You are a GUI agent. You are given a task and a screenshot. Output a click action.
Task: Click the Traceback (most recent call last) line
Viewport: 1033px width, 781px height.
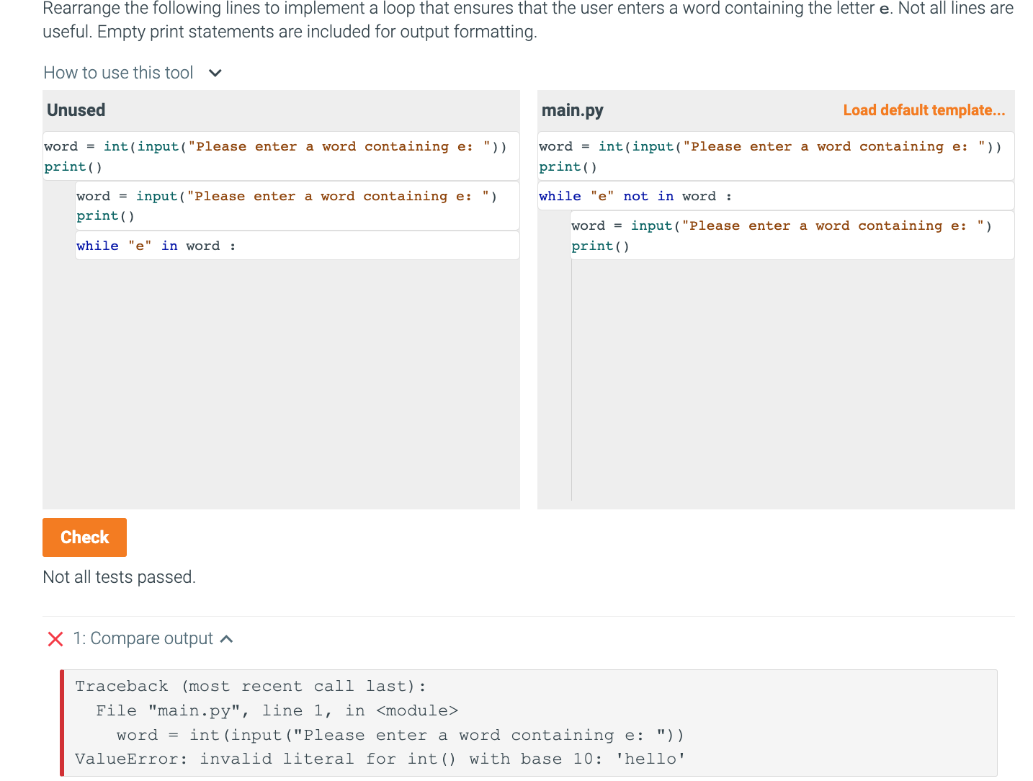tap(251, 687)
